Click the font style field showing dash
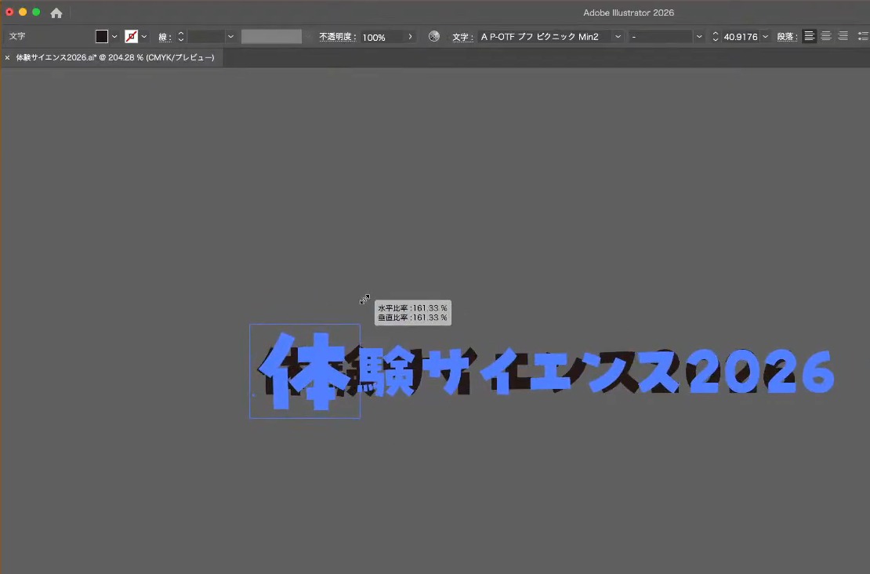 [660, 37]
